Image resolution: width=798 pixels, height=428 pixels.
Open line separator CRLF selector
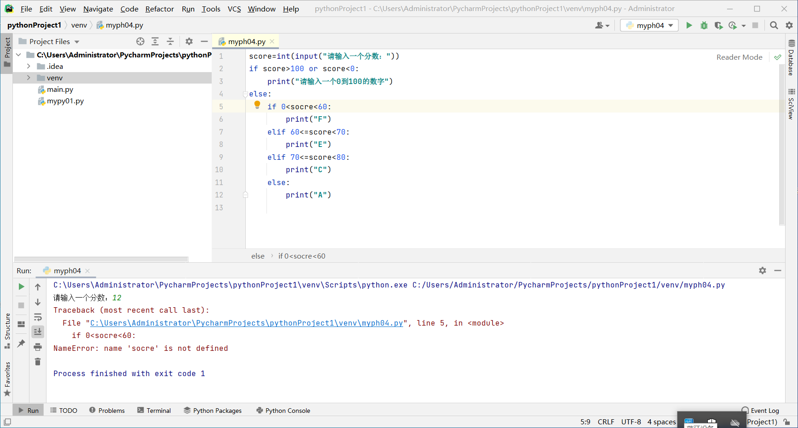(606, 422)
